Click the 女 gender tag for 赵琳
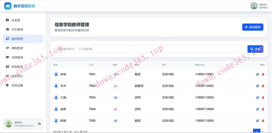Viewport: 272px width, 133px height. point(116,109)
